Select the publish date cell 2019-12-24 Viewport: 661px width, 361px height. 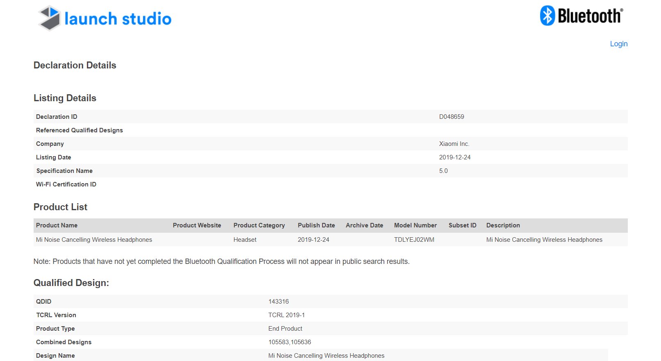coord(313,240)
